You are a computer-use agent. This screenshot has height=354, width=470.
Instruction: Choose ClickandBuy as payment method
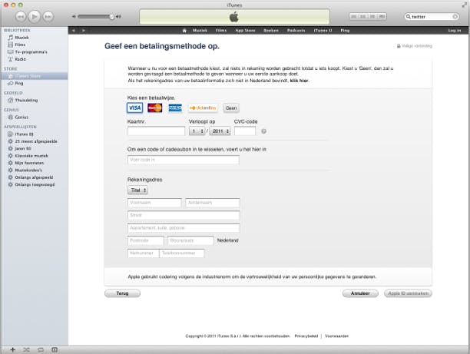pyautogui.click(x=203, y=108)
